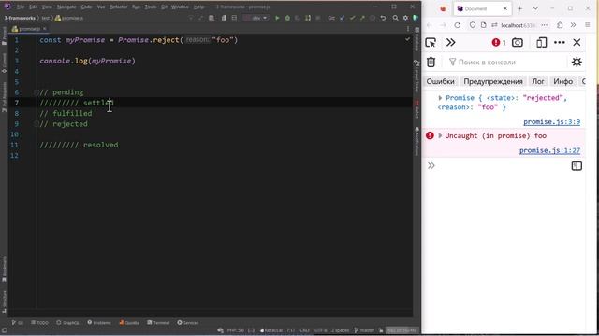Open the GraphQL tool window
Viewport: 599px width, 336px height.
[x=67, y=323]
